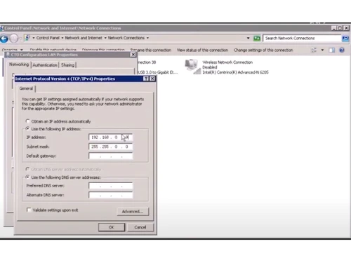Image resolution: width=351 pixels, height=263 pixels.
Task: Expand the arrow before Control Panel breadcrumb
Action: [34, 38]
